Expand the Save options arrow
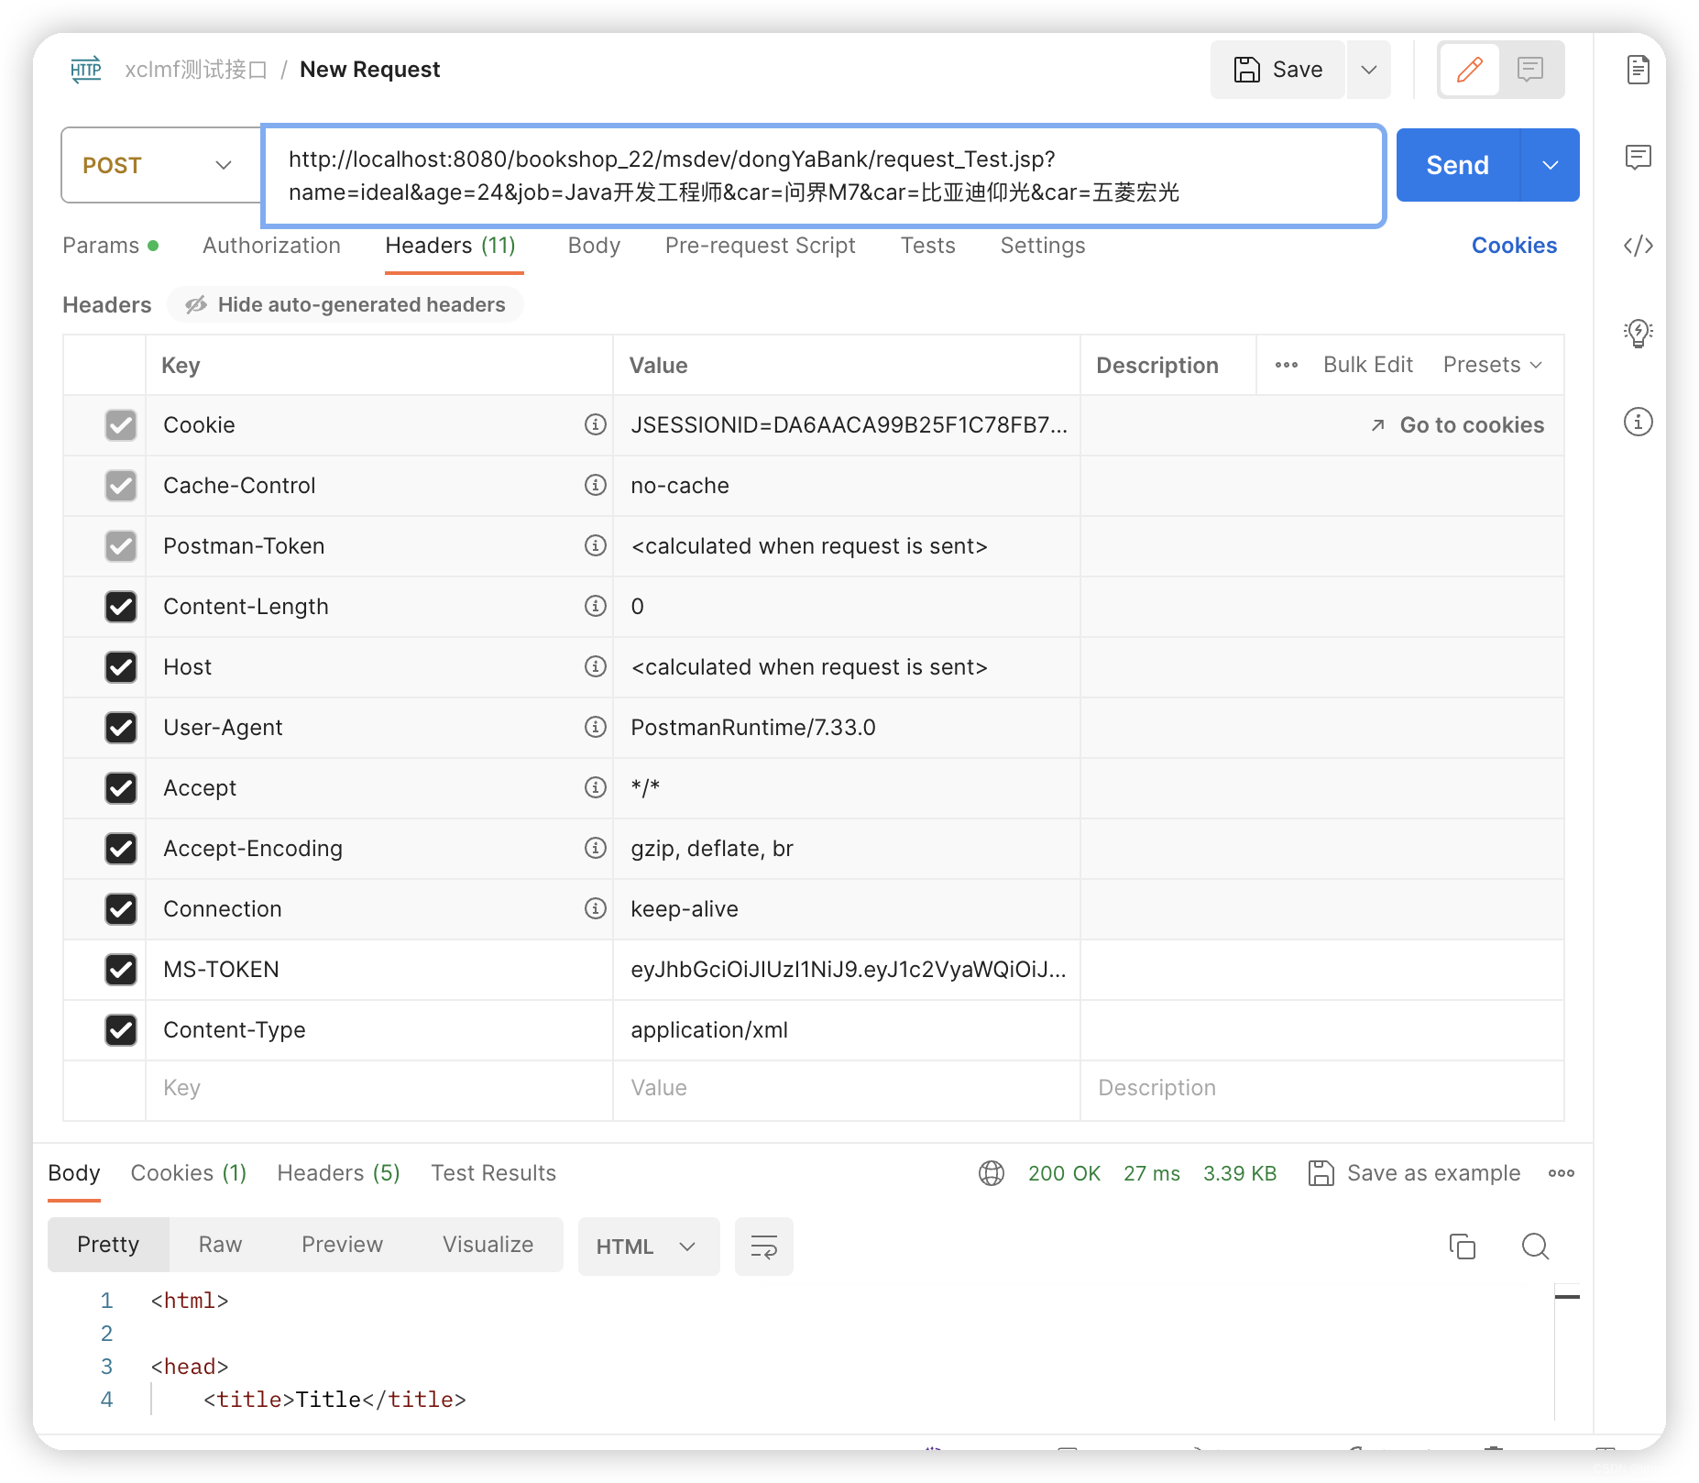This screenshot has width=1699, height=1483. (x=1369, y=70)
